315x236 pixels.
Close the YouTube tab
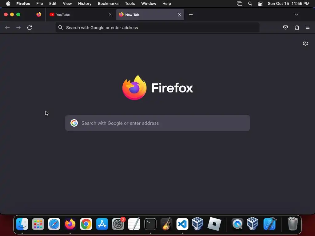(110, 14)
